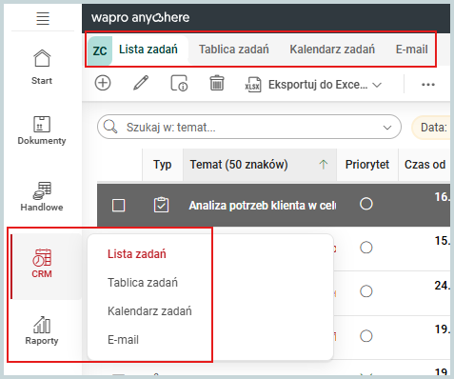Click the magnifier search icon
The height and width of the screenshot is (379, 454).
click(110, 127)
